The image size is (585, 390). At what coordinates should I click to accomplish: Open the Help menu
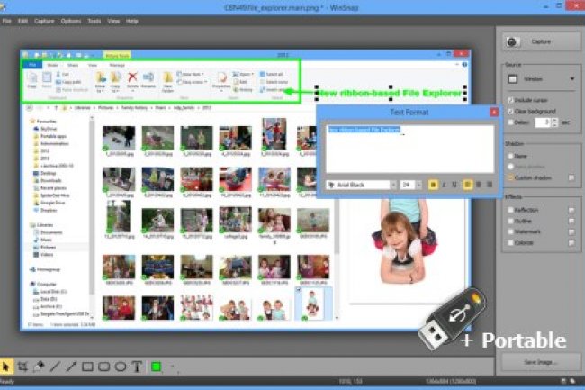point(132,21)
